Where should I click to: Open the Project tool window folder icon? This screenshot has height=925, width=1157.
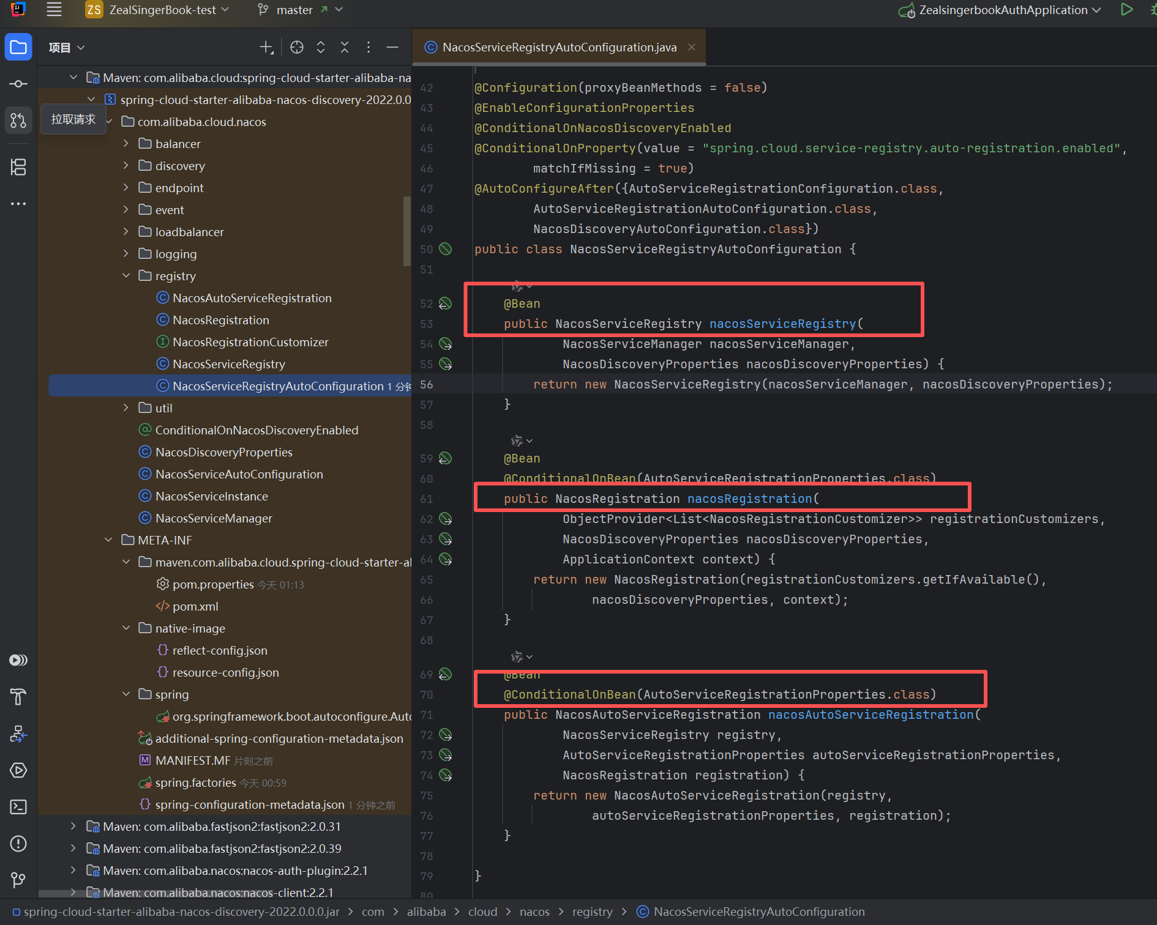18,47
